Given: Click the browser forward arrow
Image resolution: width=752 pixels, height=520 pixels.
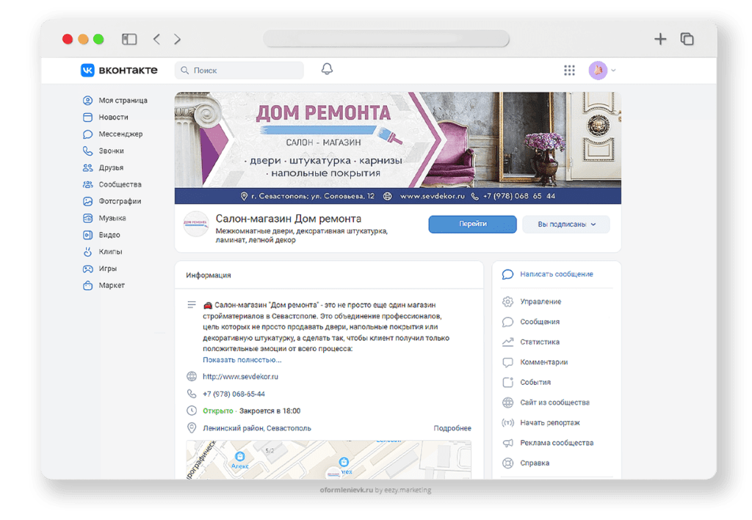Looking at the screenshot, I should click(x=178, y=39).
